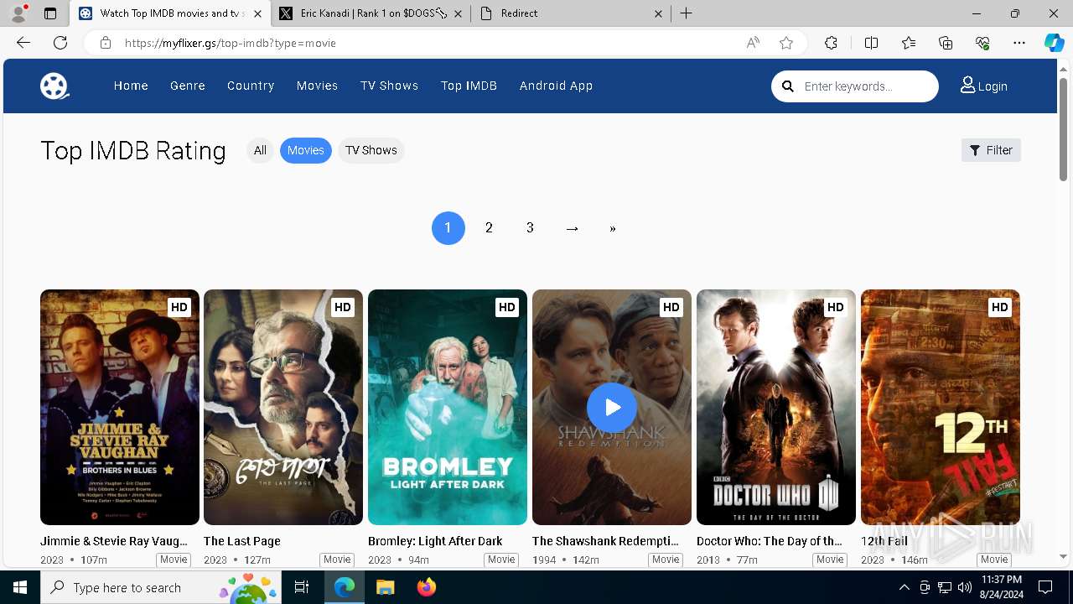Open the Filter button
Screen dimensions: 1073x604
click(x=991, y=150)
